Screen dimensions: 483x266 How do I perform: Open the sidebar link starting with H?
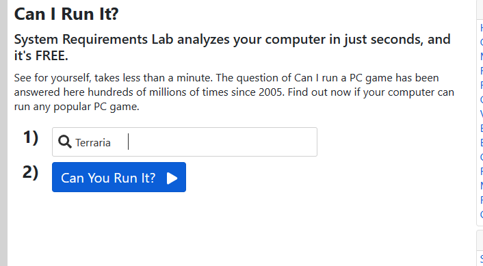click(482, 28)
